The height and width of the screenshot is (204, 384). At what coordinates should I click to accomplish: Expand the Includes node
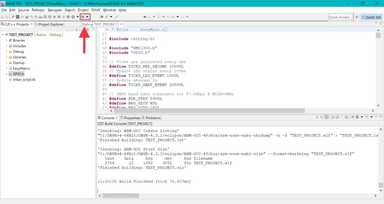6,46
